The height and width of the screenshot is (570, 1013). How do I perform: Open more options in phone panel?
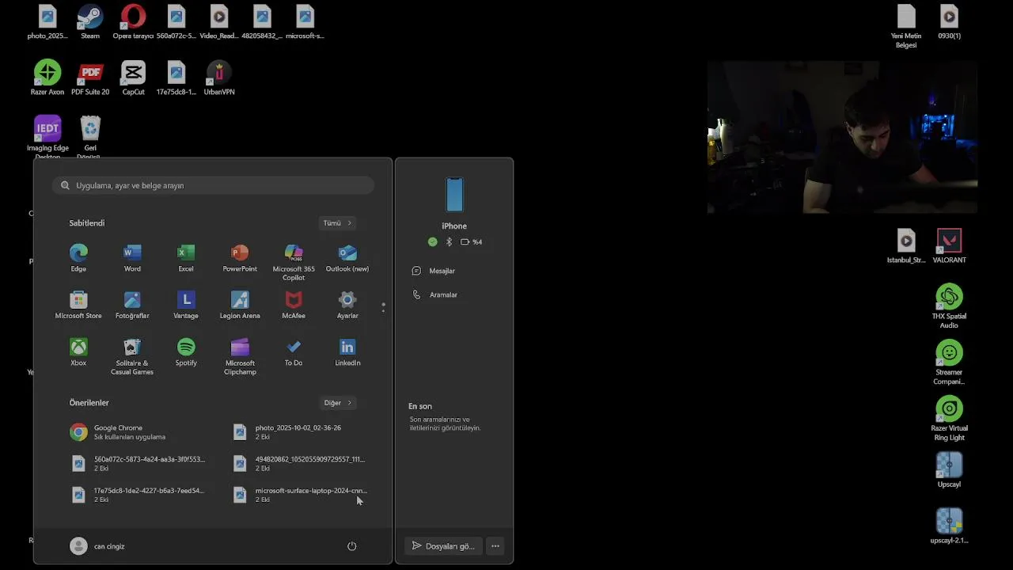pos(495,546)
